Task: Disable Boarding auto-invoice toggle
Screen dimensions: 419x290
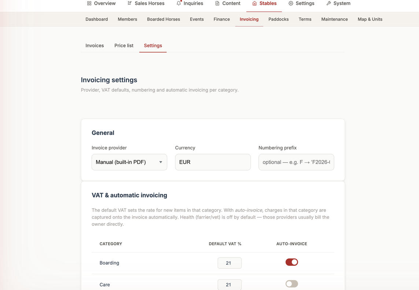Action: tap(291, 262)
